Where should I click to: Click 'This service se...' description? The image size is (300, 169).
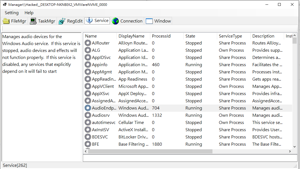(267, 123)
